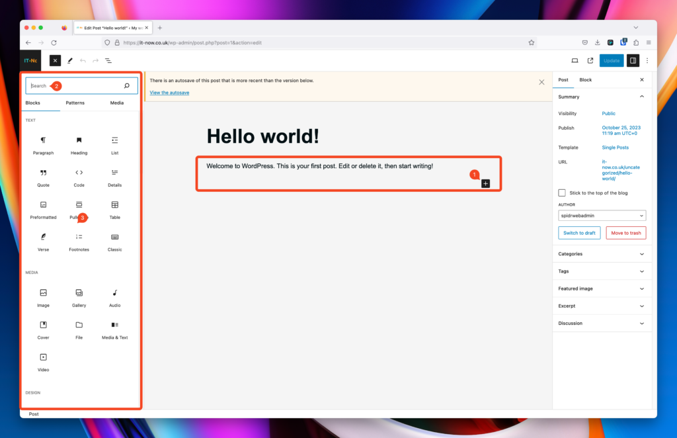Close the settings sidebar X
Screen dimensions: 677x438
[642, 80]
